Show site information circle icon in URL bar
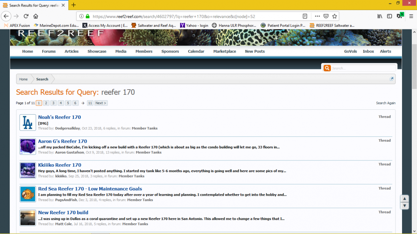The height and width of the screenshot is (234, 417). click(x=81, y=16)
